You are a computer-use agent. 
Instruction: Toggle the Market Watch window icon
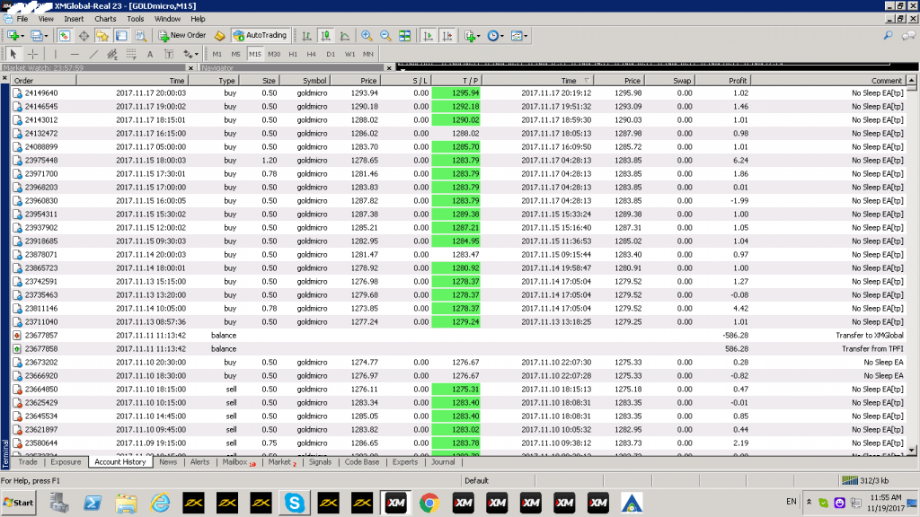pos(65,36)
